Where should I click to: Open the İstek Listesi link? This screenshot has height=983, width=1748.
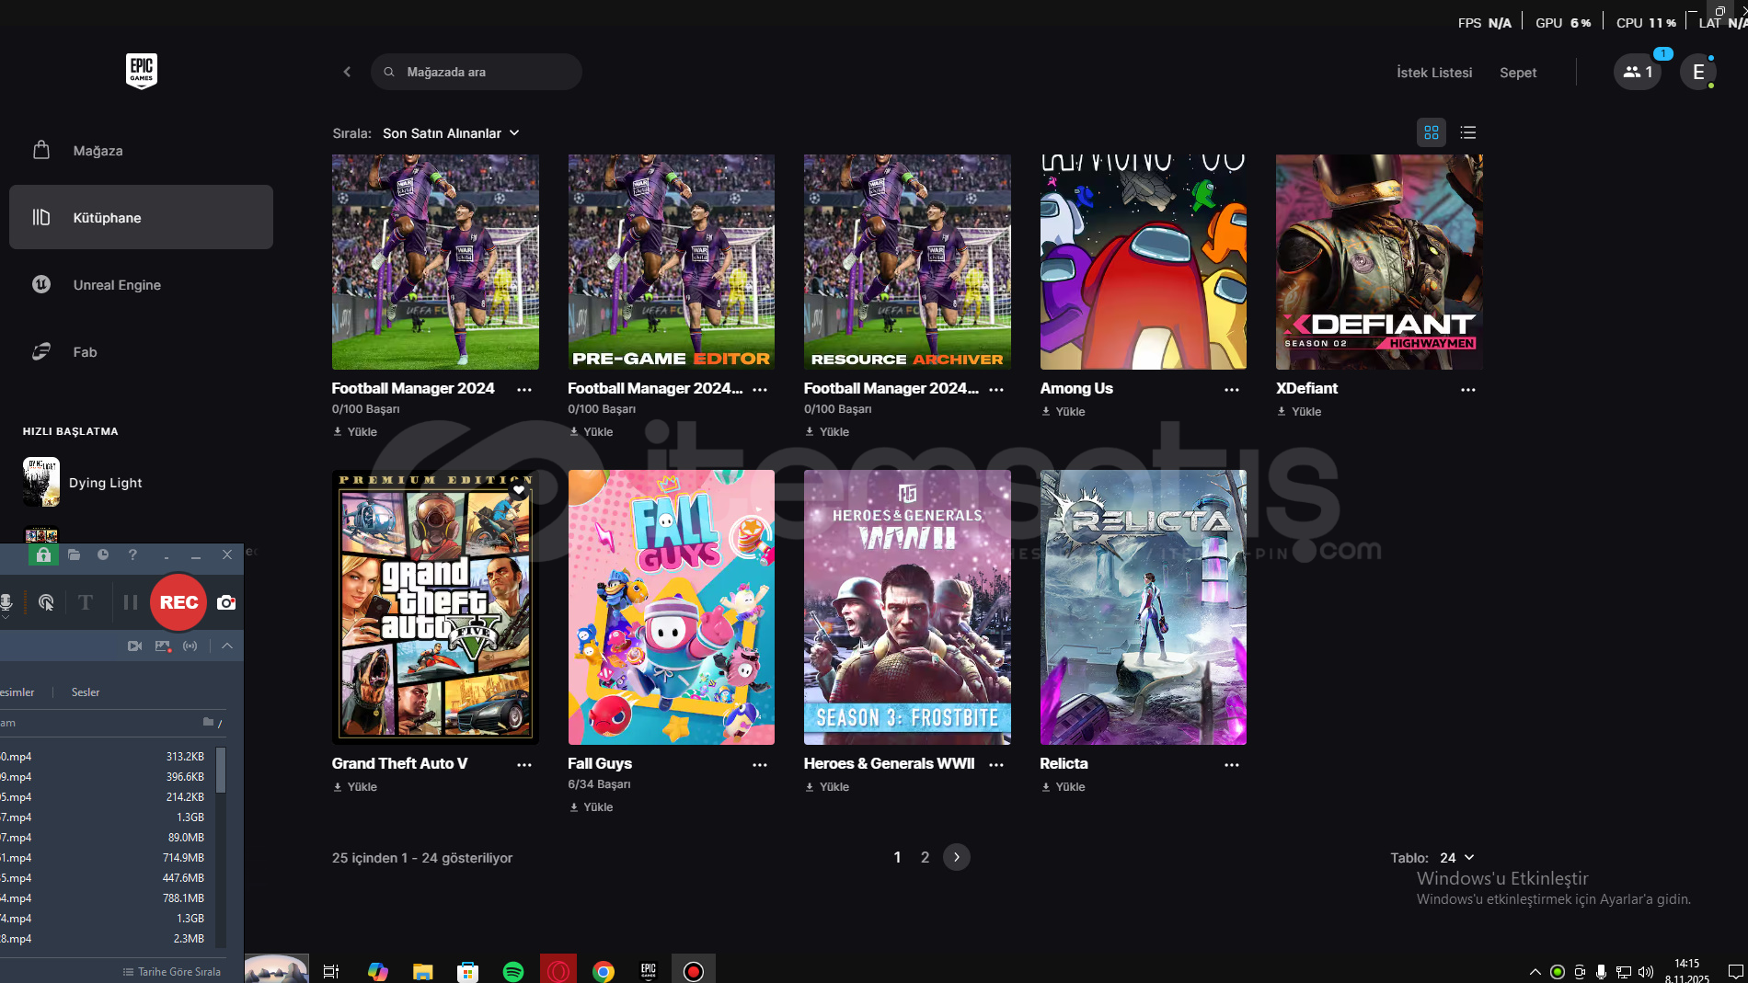1433,73
